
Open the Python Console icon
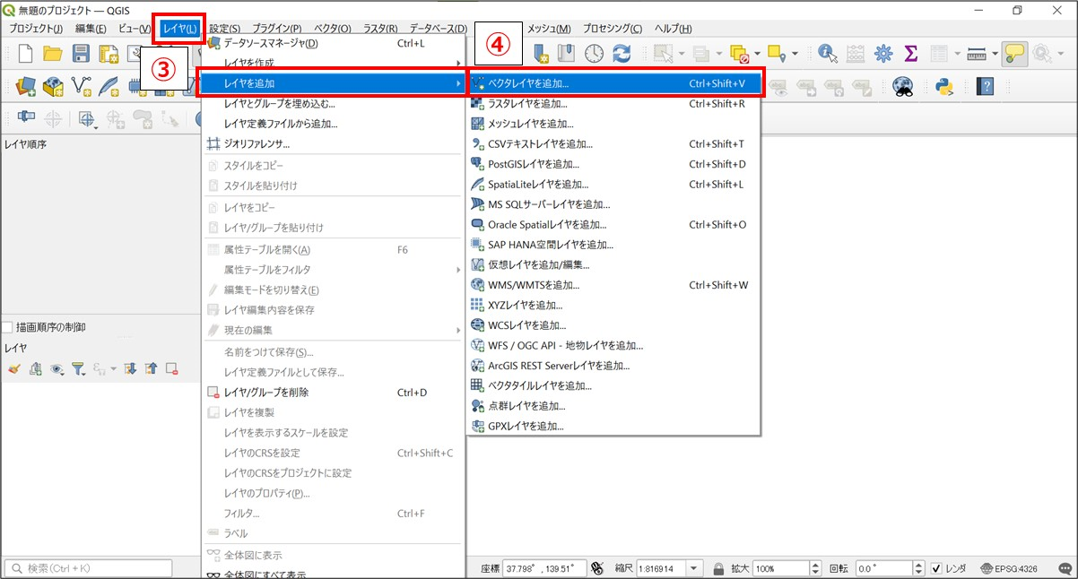tap(943, 87)
